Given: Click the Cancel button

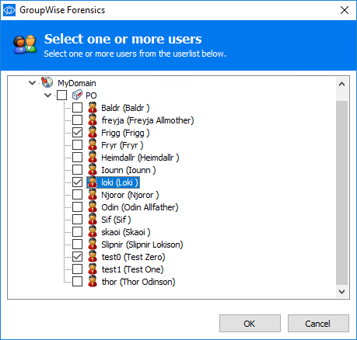Looking at the screenshot, I should (x=318, y=323).
